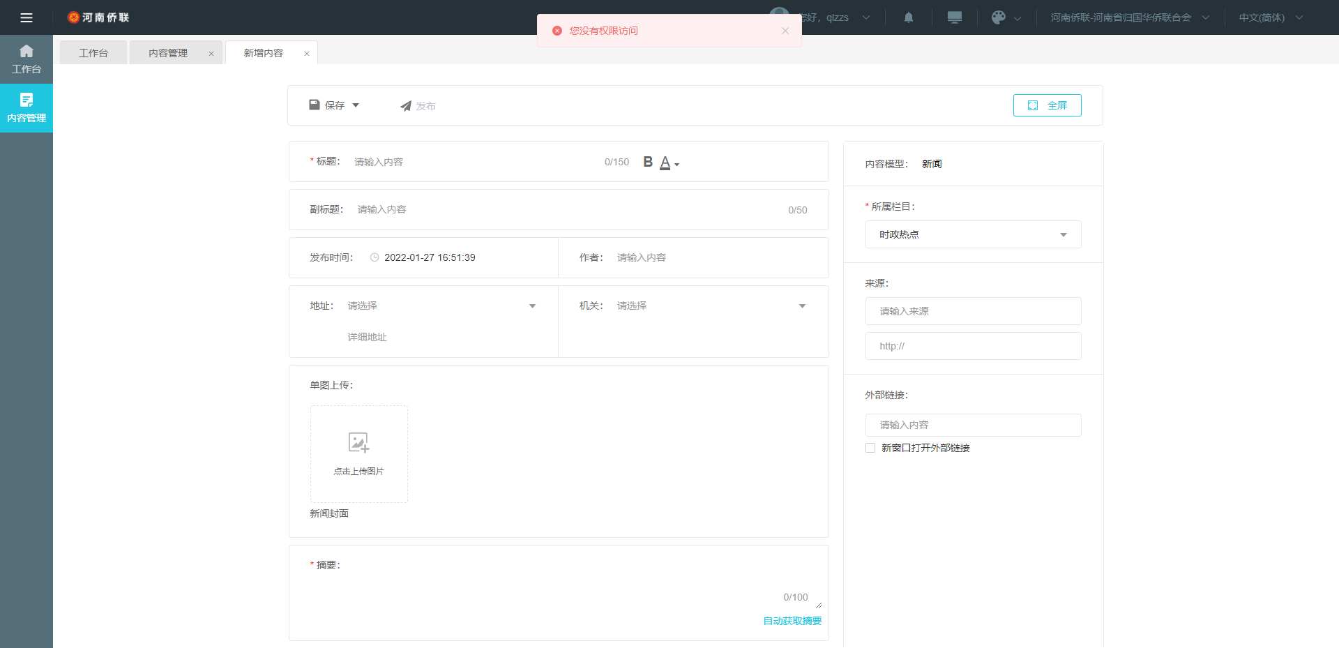Open the theme palette icon

[999, 17]
